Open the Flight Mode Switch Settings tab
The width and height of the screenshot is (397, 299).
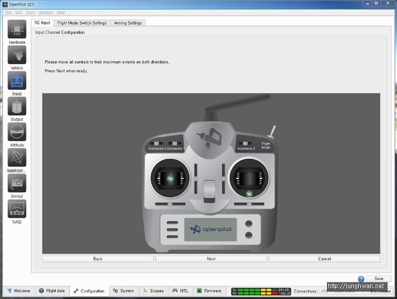[82, 23]
